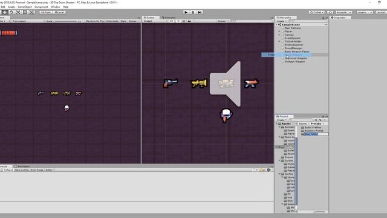
Task: Open Scene view Gizmos dropdown
Action: [223, 21]
